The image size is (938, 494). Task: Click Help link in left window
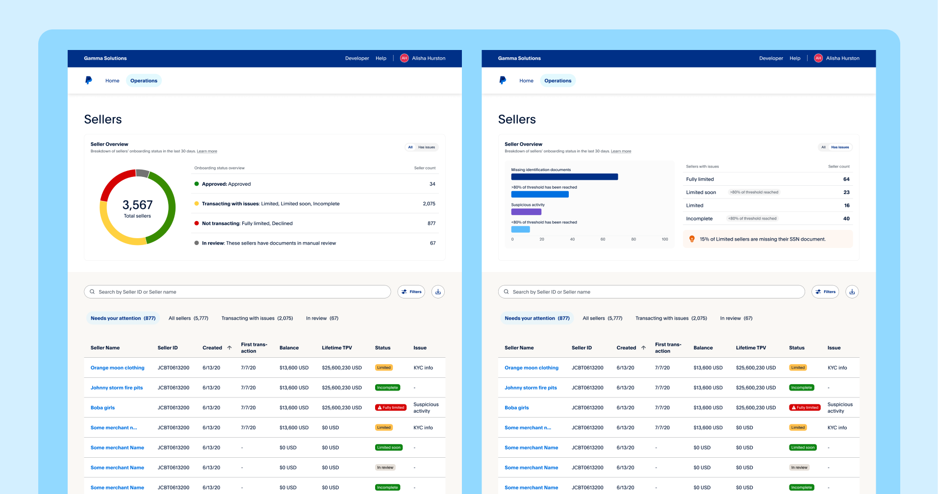coord(381,58)
